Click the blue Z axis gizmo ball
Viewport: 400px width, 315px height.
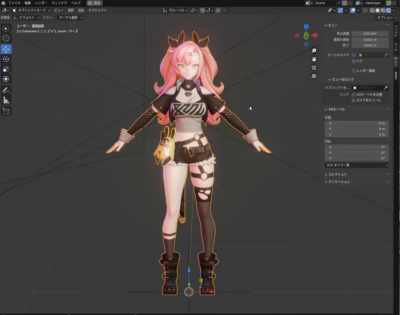click(306, 26)
